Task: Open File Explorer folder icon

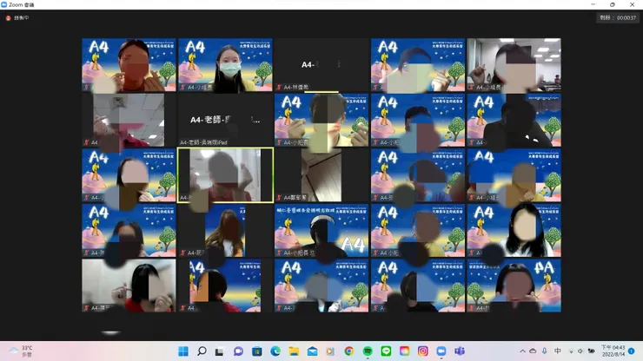Action: [x=294, y=351]
